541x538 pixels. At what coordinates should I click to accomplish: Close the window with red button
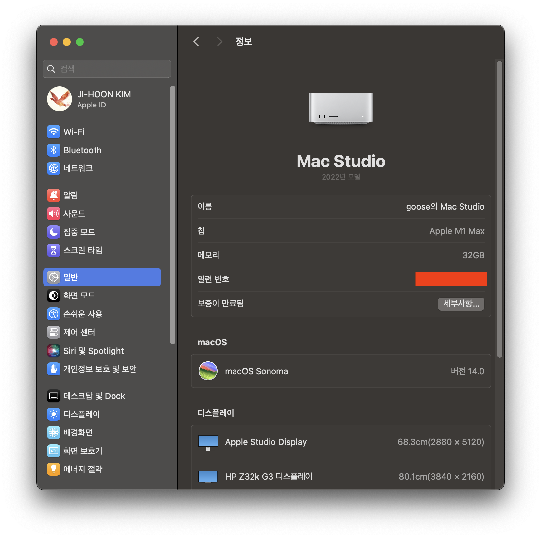pyautogui.click(x=54, y=42)
